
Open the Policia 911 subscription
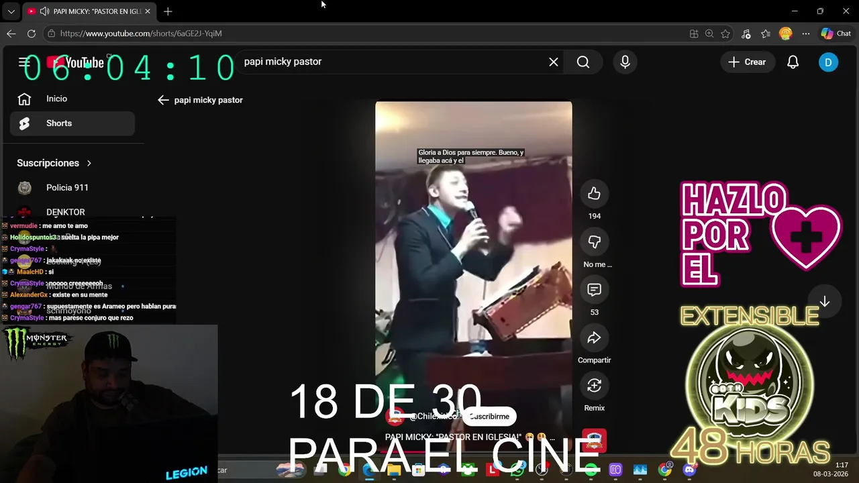tap(72, 188)
